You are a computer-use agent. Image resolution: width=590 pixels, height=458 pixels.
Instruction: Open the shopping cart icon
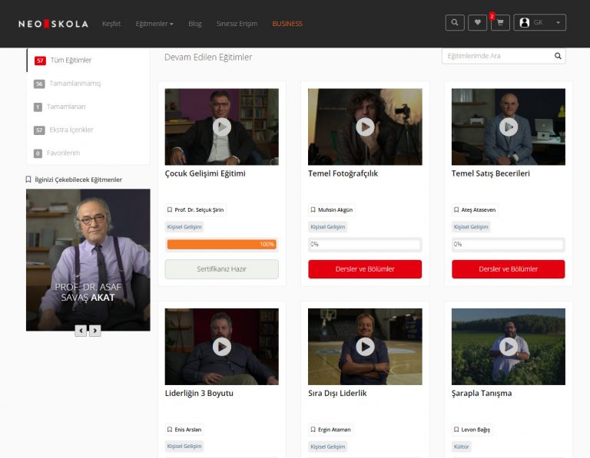pyautogui.click(x=499, y=23)
